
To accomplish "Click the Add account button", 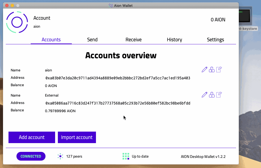I will [x=32, y=137].
